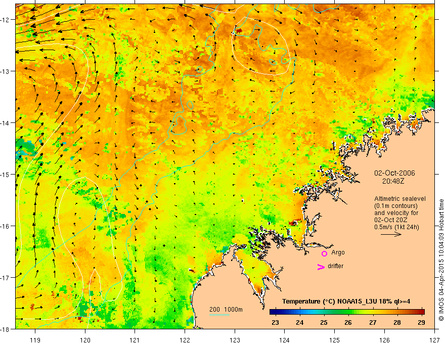
Task: Click the temperature color bar
Action: (x=347, y=312)
